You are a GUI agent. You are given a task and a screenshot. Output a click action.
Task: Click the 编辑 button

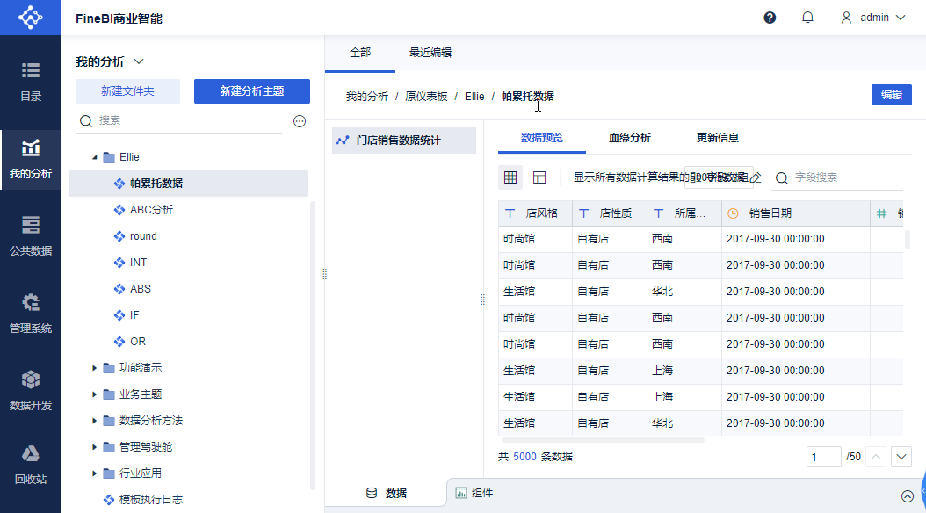[891, 95]
